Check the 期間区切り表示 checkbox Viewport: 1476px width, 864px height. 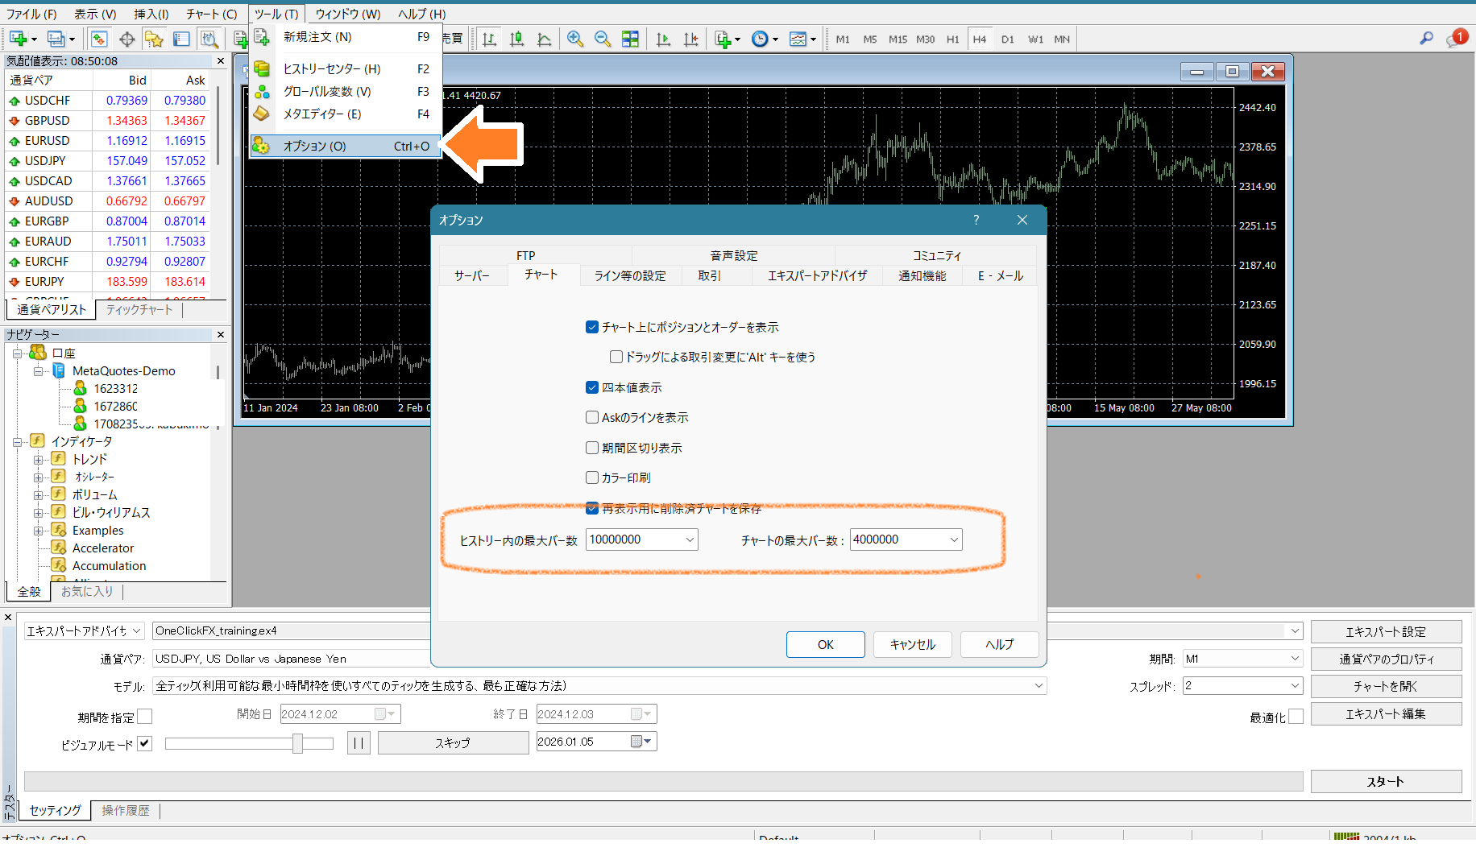(592, 448)
